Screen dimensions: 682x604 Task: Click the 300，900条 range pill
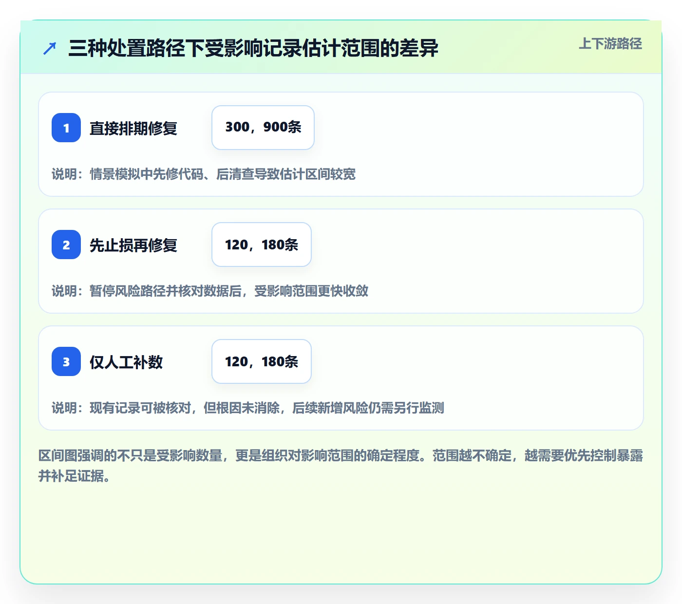click(x=263, y=128)
